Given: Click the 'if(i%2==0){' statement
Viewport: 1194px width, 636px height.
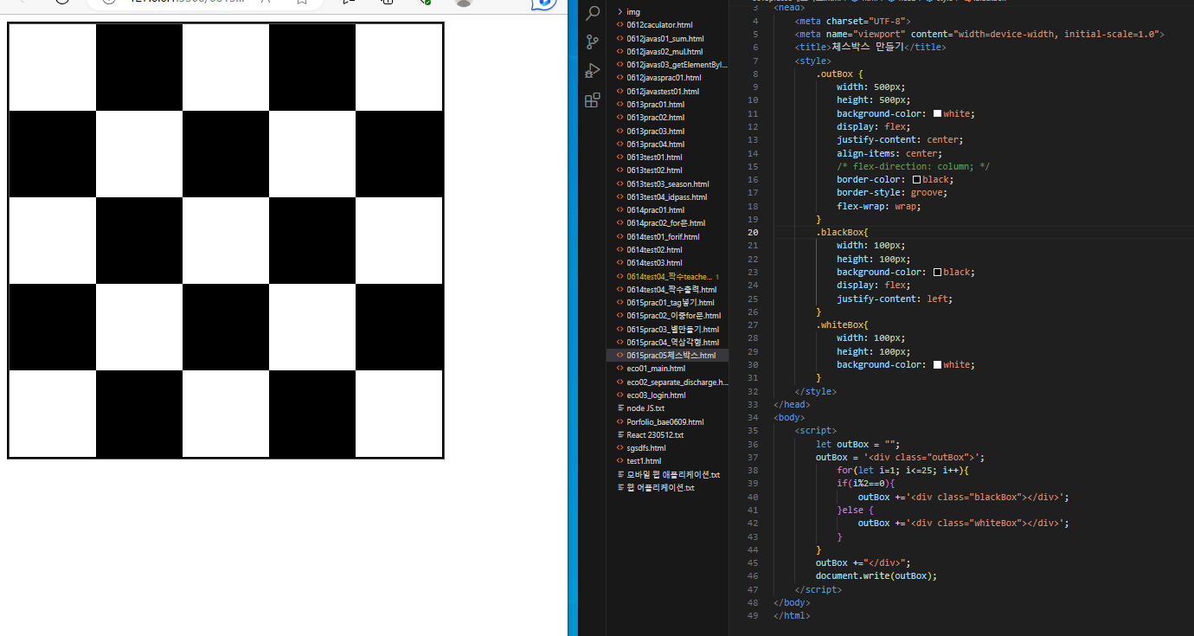Looking at the screenshot, I should click(865, 483).
